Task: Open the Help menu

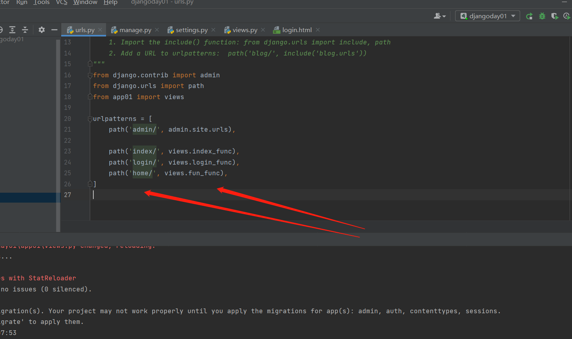Action: click(x=110, y=2)
